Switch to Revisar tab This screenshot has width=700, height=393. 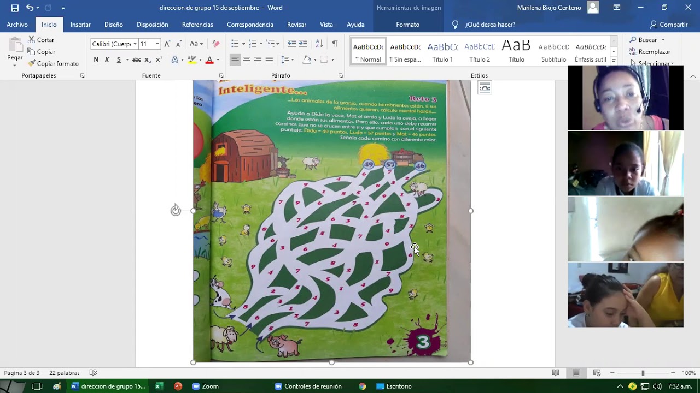296,25
